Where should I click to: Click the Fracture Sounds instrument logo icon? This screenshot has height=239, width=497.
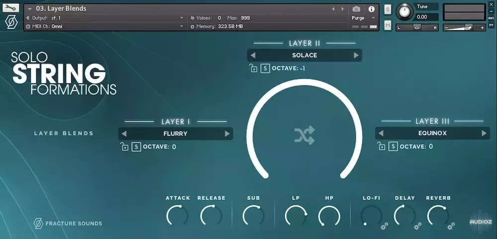(11, 22)
